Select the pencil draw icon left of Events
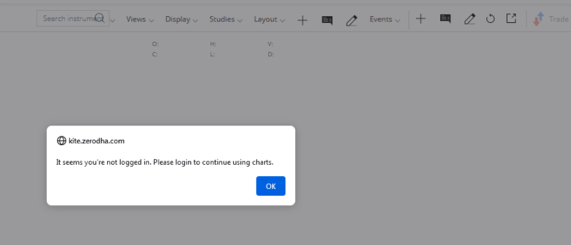 (352, 20)
